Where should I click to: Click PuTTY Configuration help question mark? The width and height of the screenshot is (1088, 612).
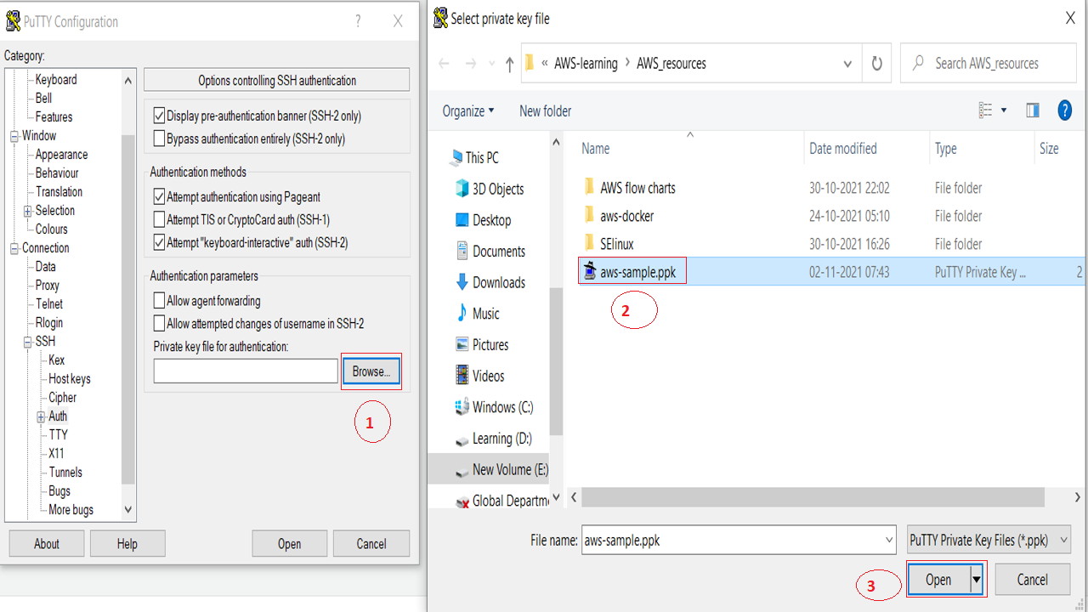[x=358, y=21]
